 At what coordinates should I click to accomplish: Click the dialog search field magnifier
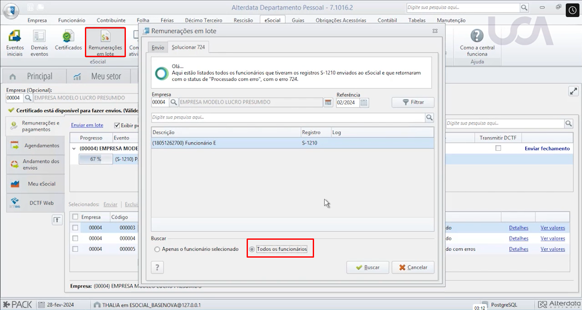pyautogui.click(x=429, y=118)
